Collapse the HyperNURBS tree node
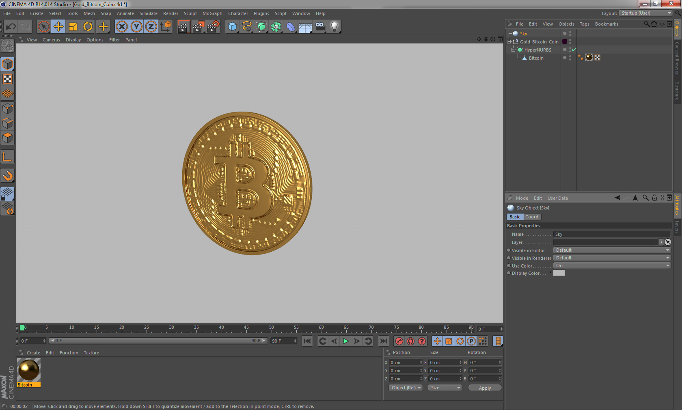Viewport: 682px width, 410px height. (x=514, y=50)
